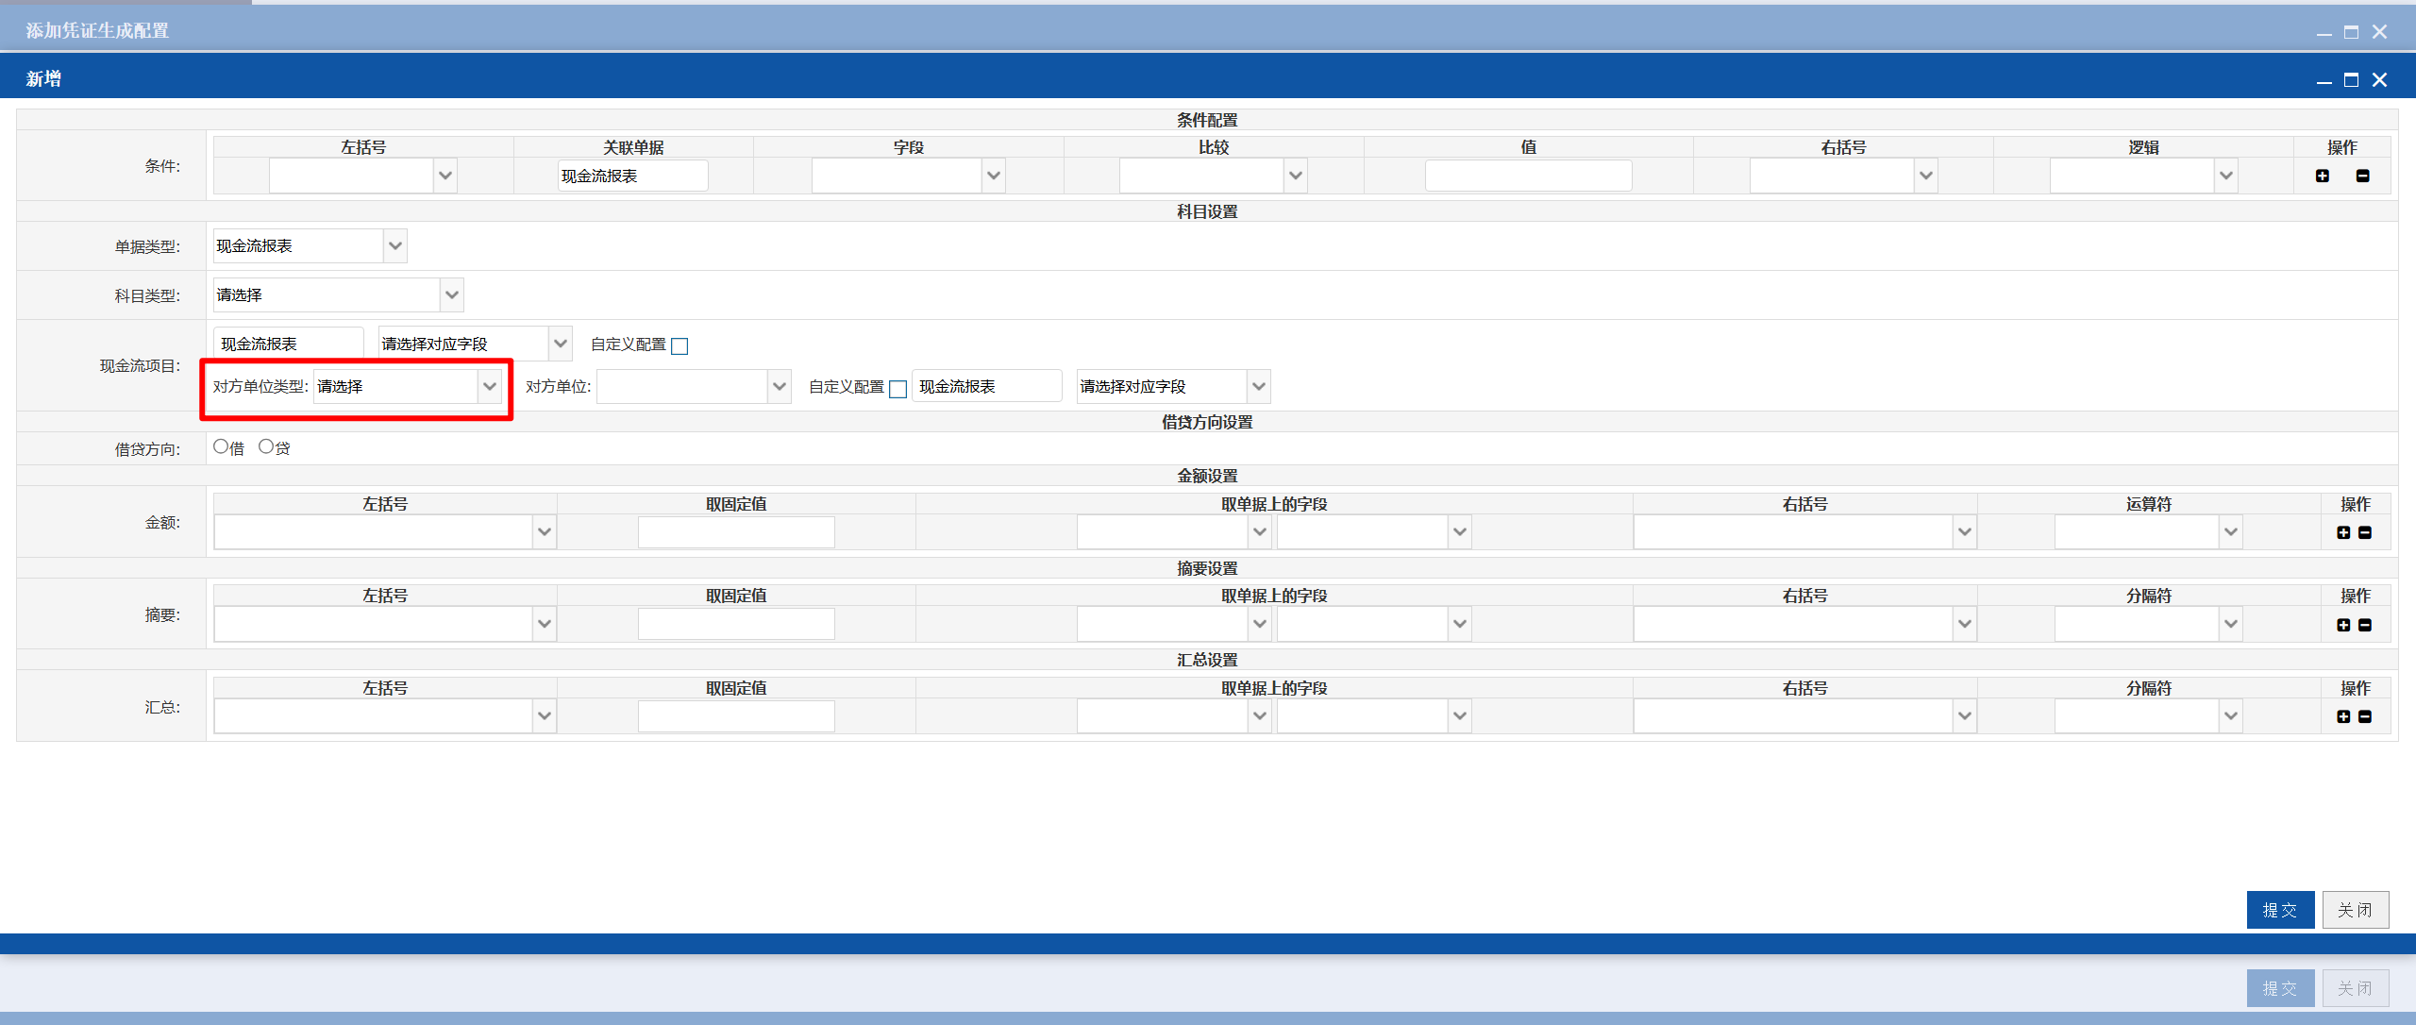Open the 逻辑 dropdown in 条件 row
This screenshot has height=1025, width=2416.
(2143, 176)
